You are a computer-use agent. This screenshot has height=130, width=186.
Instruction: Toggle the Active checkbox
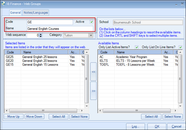tap(92, 22)
